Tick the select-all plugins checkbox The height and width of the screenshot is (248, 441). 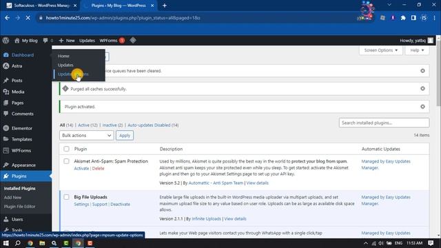coord(66,149)
